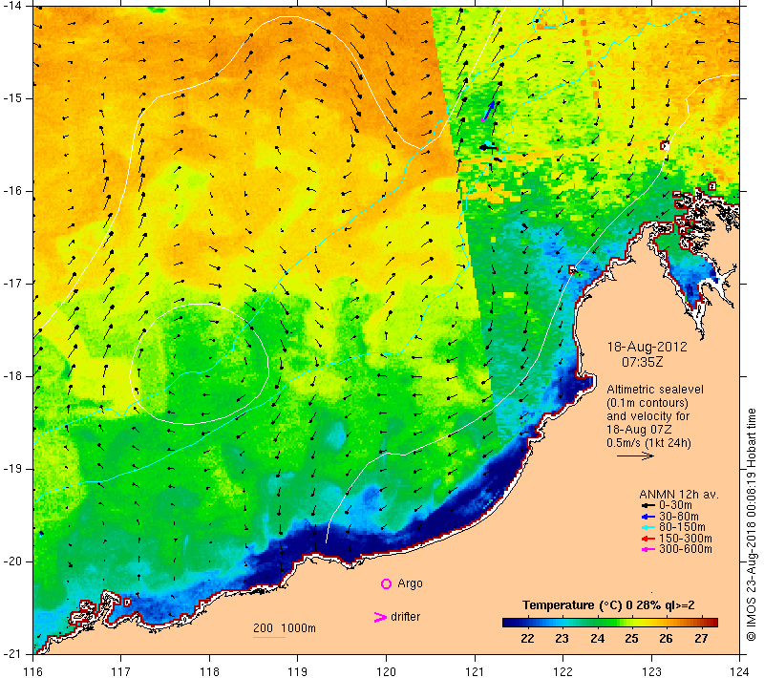Click the 'Argo' legend label
764x678 pixels.
[x=410, y=583]
